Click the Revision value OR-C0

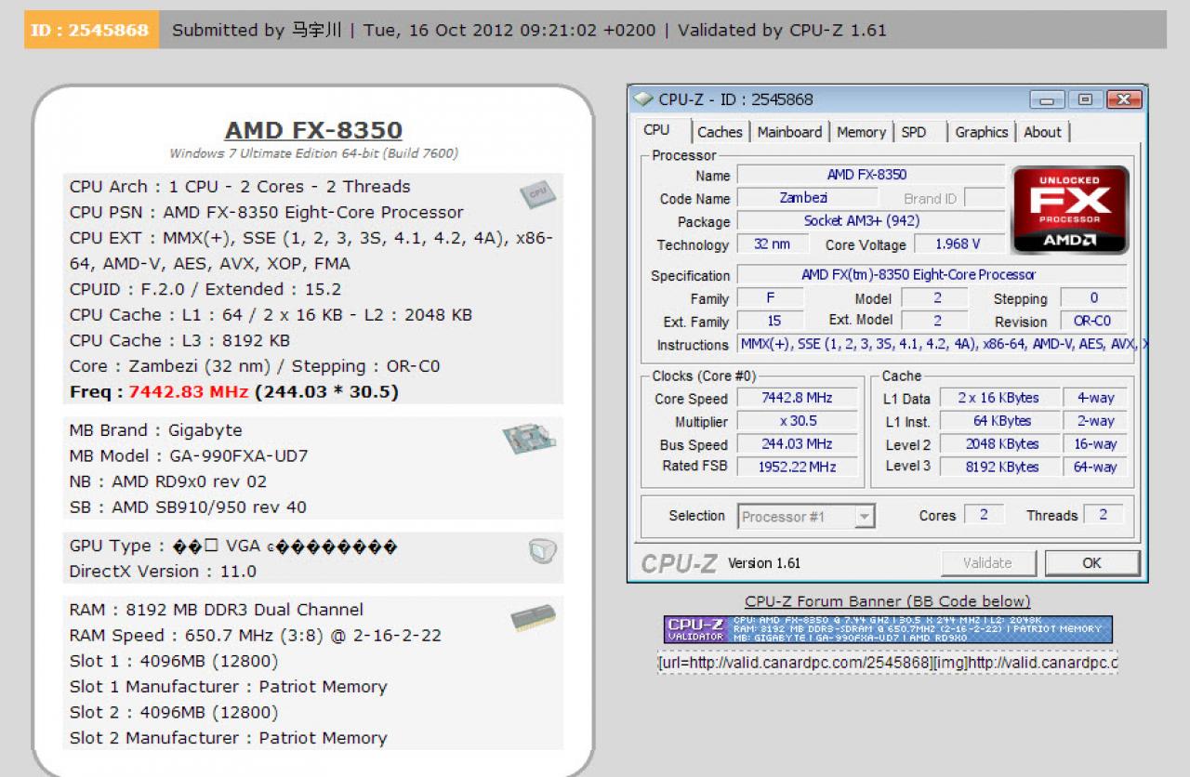[1093, 322]
